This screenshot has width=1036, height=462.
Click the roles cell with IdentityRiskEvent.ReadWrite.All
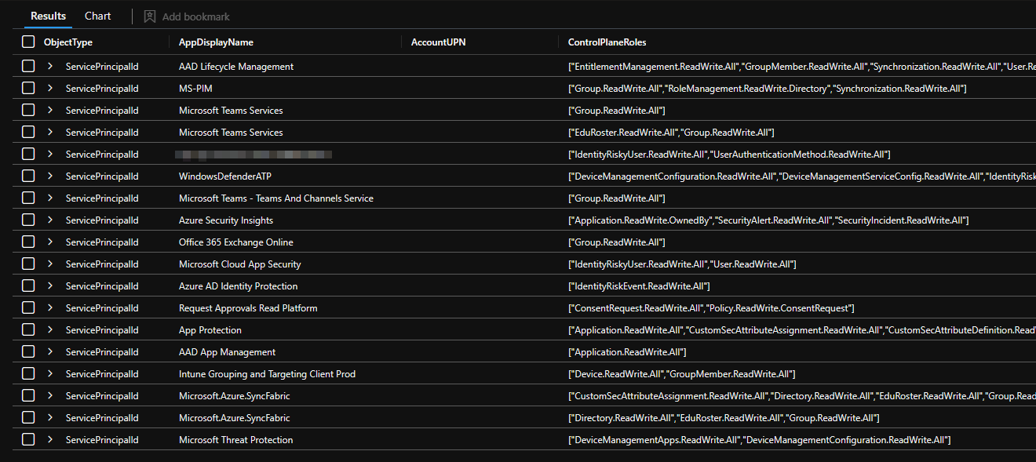[x=639, y=286]
